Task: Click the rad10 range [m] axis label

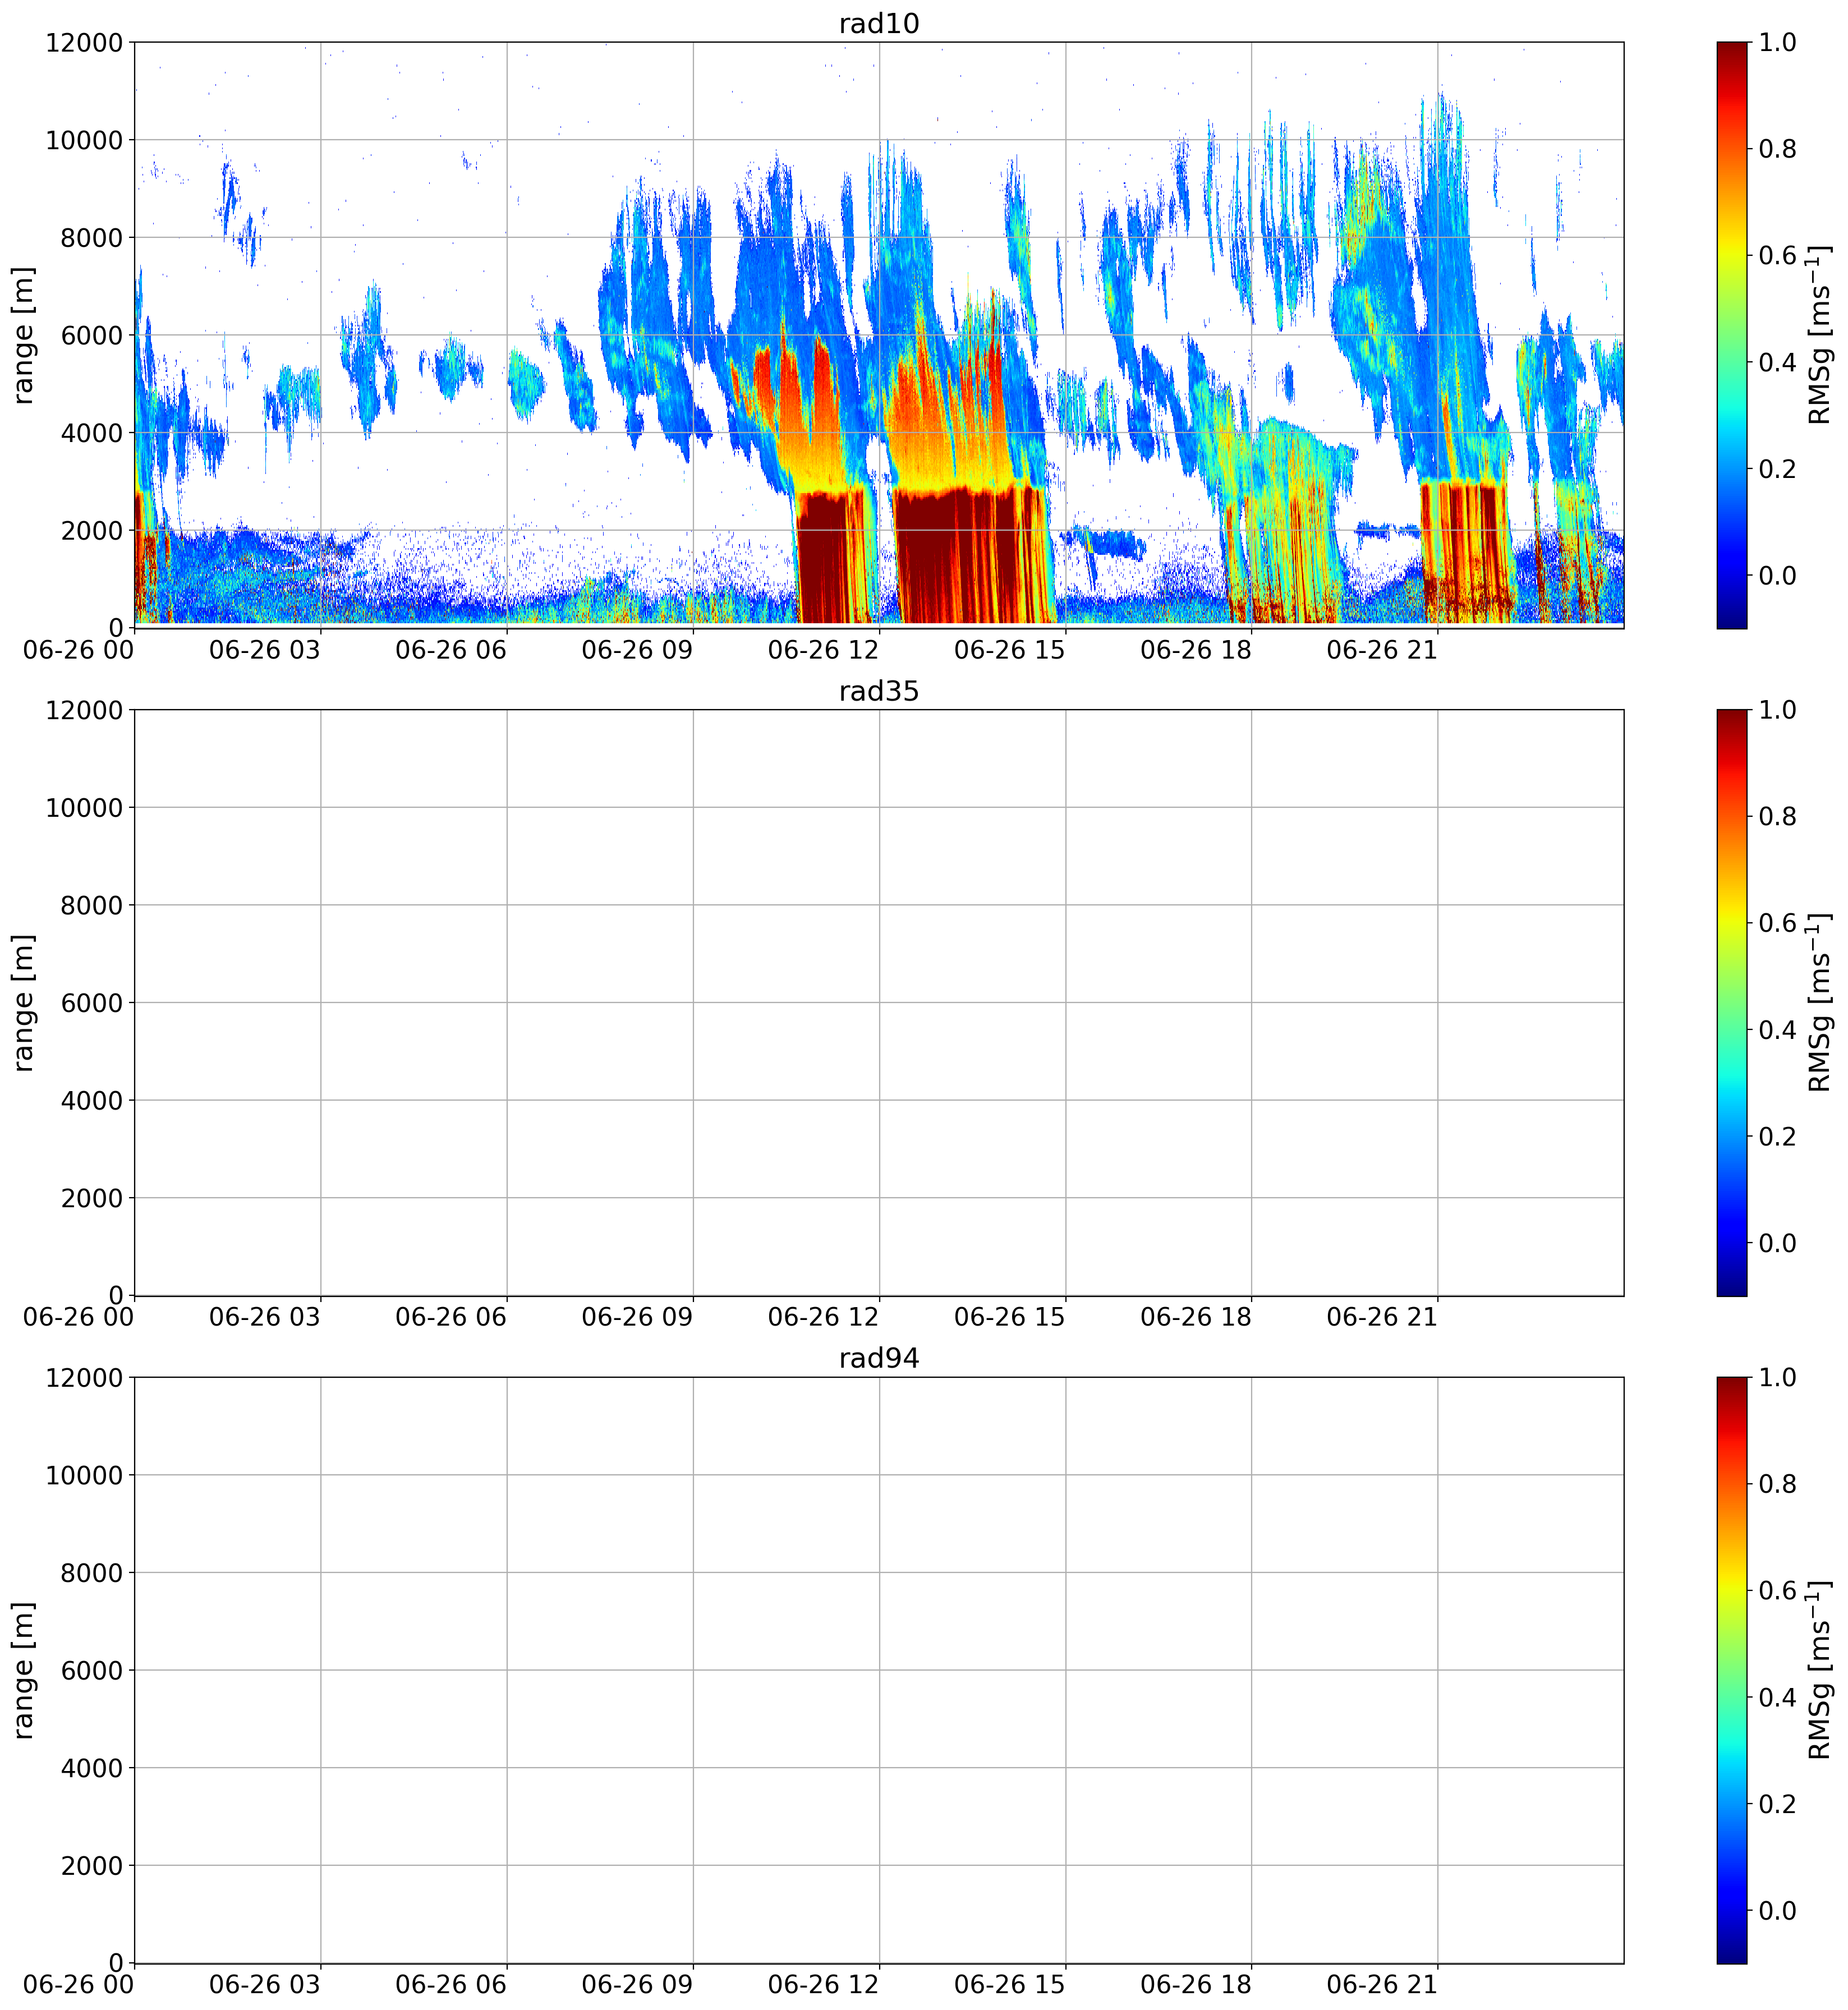Action: point(23,335)
